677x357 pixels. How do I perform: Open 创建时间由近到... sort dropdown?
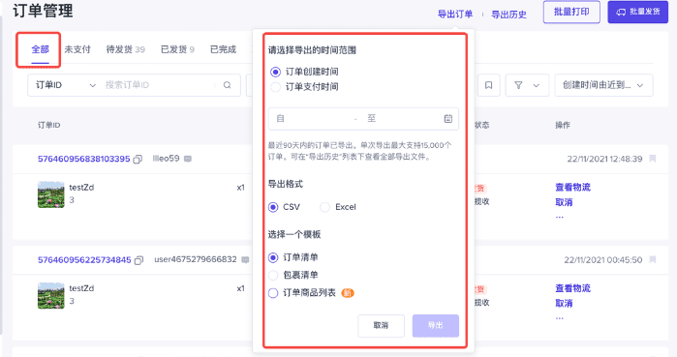click(603, 85)
